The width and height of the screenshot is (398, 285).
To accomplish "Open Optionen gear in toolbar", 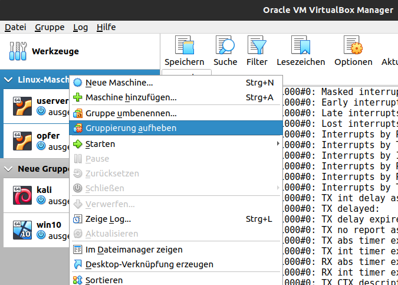I will click(353, 46).
